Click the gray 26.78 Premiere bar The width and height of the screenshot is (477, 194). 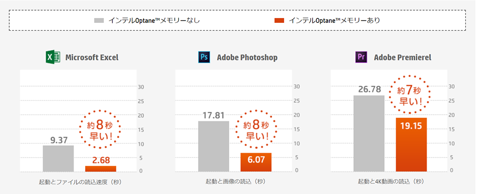[x=369, y=134]
